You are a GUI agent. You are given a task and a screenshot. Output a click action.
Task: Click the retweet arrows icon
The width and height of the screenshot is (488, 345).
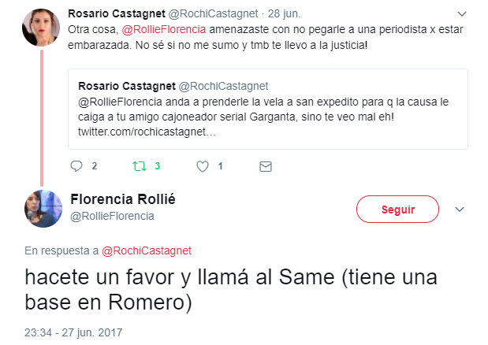click(140, 166)
